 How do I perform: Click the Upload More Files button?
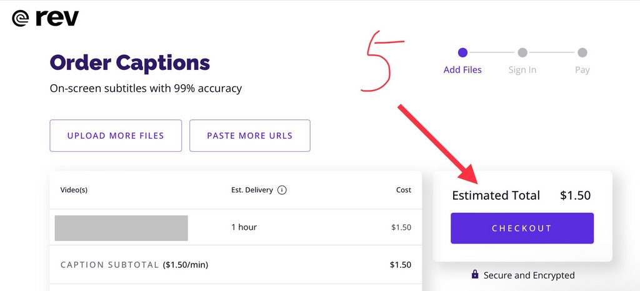click(116, 136)
